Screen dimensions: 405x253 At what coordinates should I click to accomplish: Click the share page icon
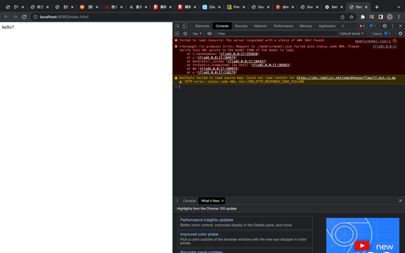343,17
